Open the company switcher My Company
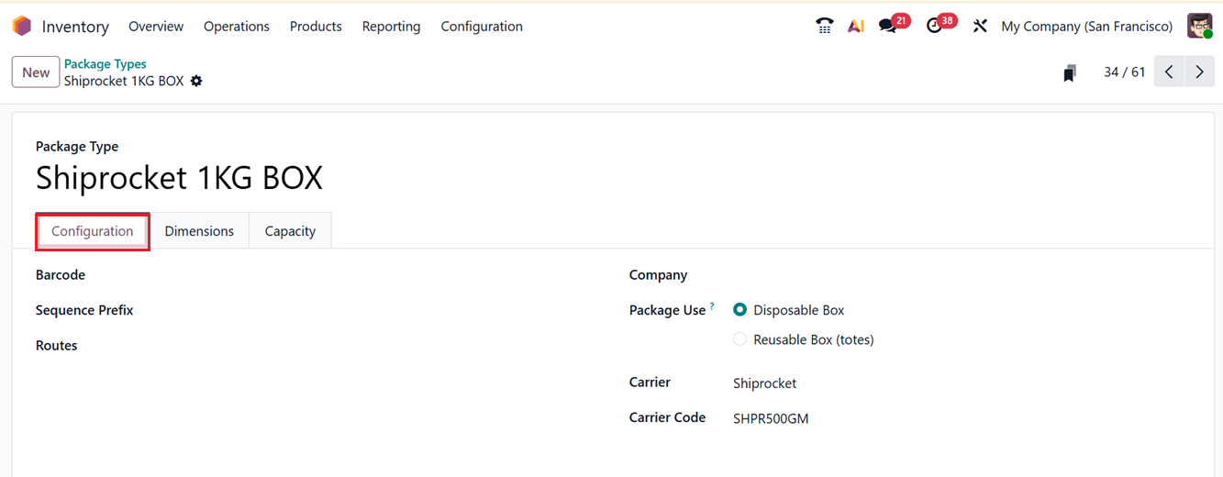 click(1086, 27)
